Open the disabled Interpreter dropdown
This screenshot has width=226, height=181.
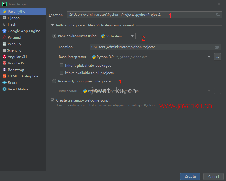[x=147, y=91]
